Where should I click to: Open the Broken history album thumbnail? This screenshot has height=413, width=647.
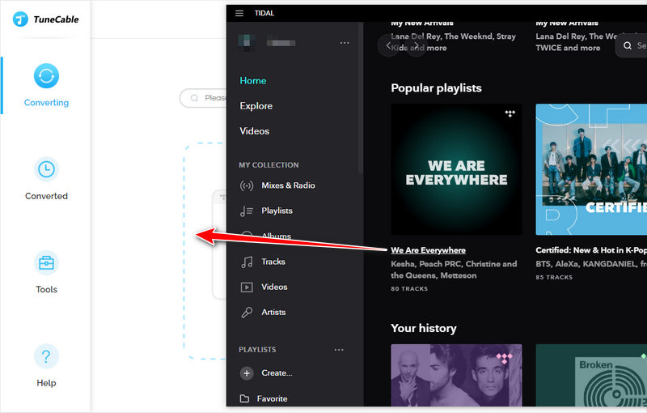pos(591,375)
